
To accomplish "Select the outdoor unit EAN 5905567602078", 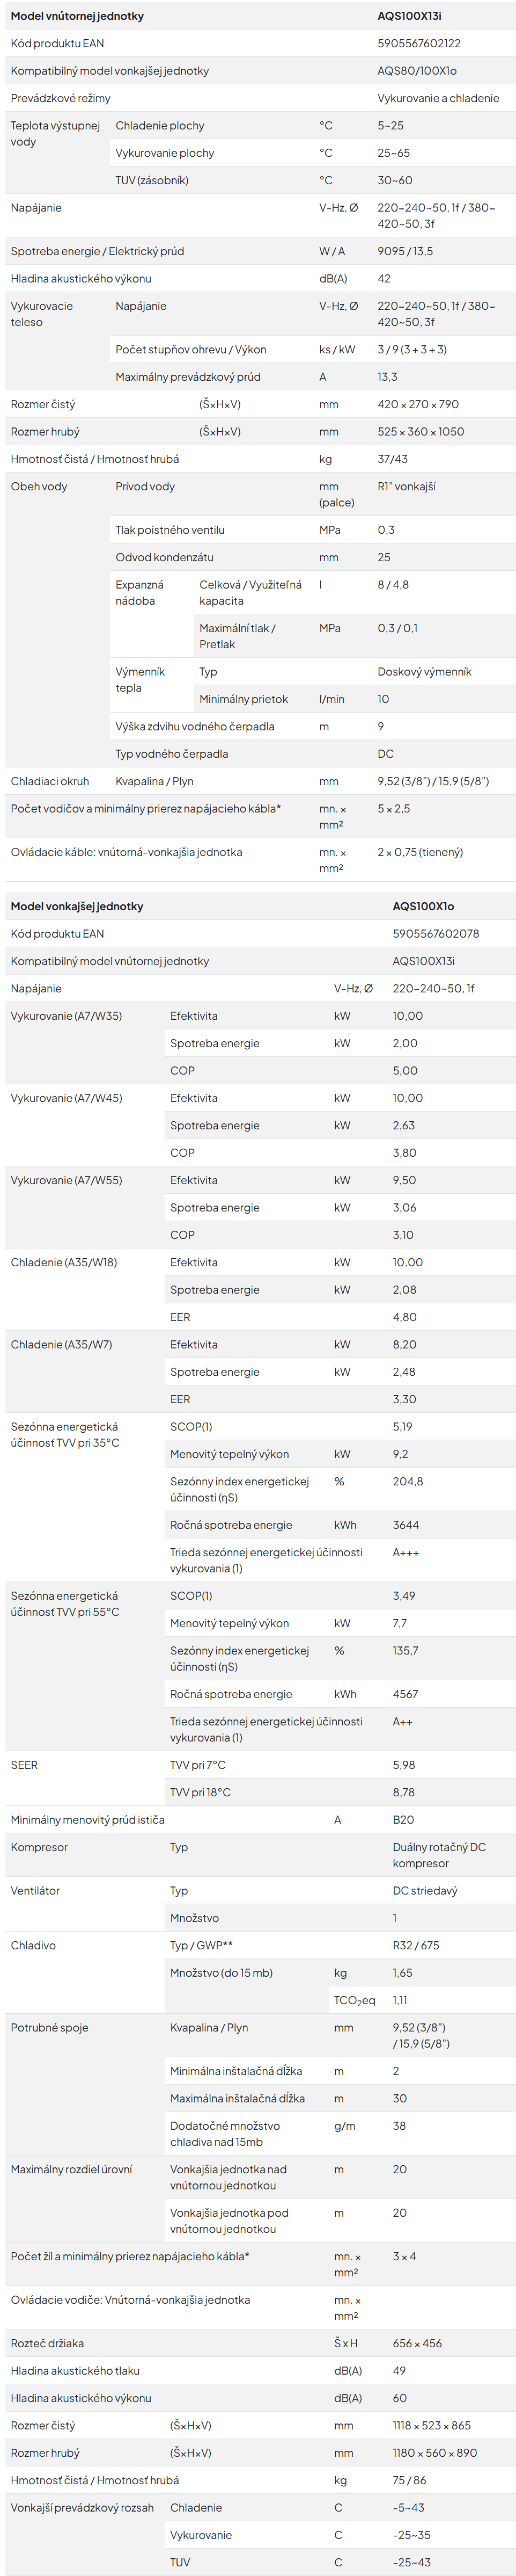I will click(435, 934).
